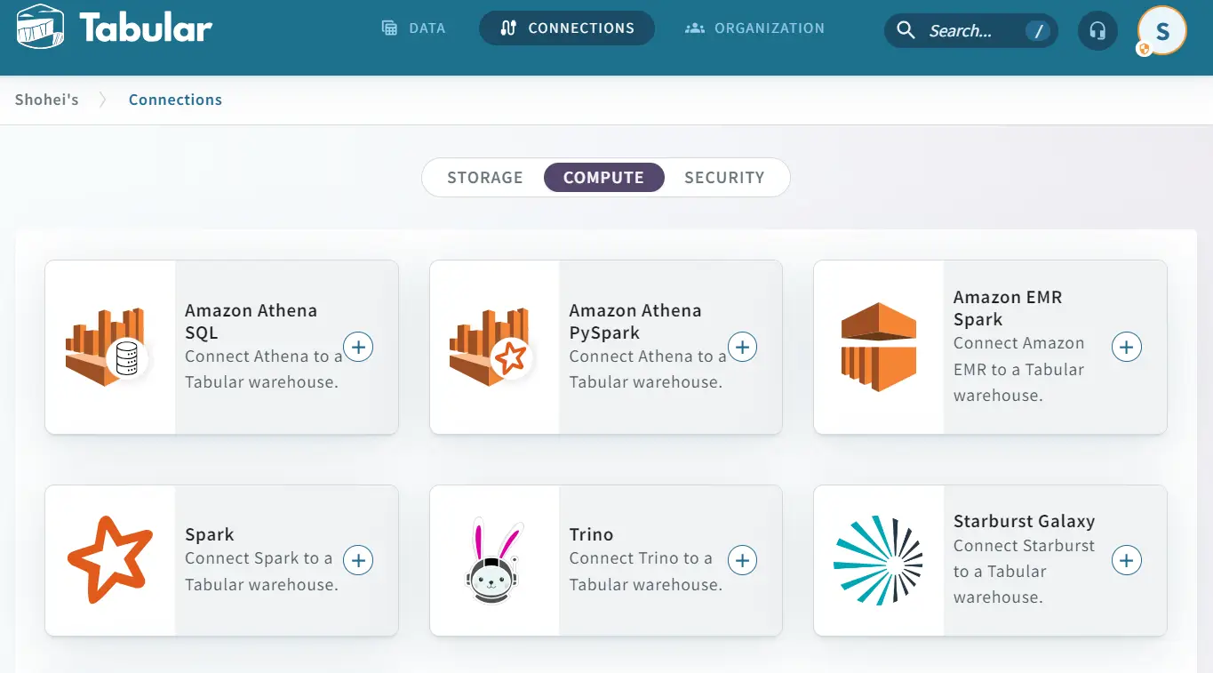
Task: Click the Tabular logo icon
Action: click(40, 28)
